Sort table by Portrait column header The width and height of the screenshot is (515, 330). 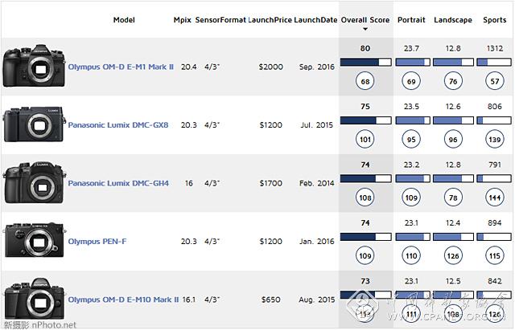click(411, 18)
